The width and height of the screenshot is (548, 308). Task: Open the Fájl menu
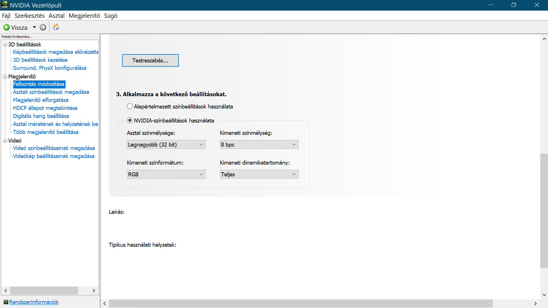6,16
